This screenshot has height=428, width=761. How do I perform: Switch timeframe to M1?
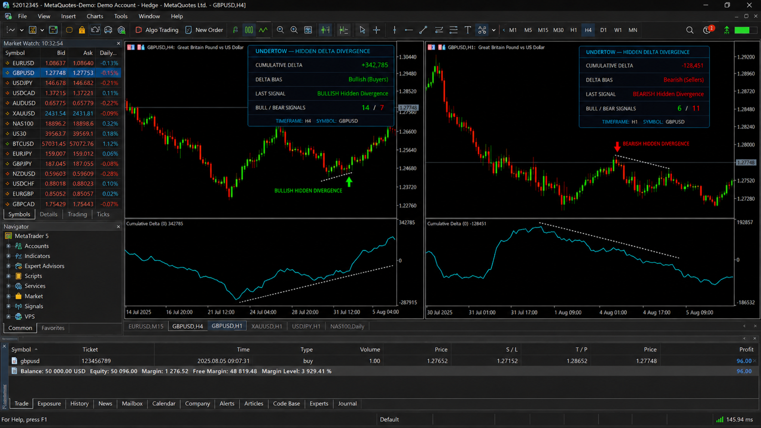513,30
